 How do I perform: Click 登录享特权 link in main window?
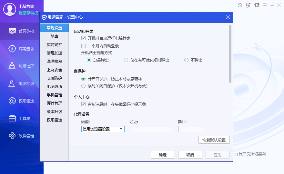click(x=28, y=13)
